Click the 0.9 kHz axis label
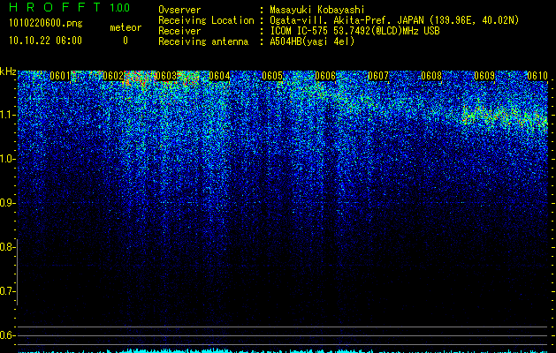Screen dimensions: 556x353 tap(8, 203)
